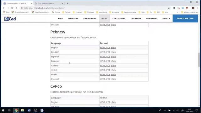Select the CvPcb heading text
This screenshot has height=113, width=201.
[x=56, y=86]
